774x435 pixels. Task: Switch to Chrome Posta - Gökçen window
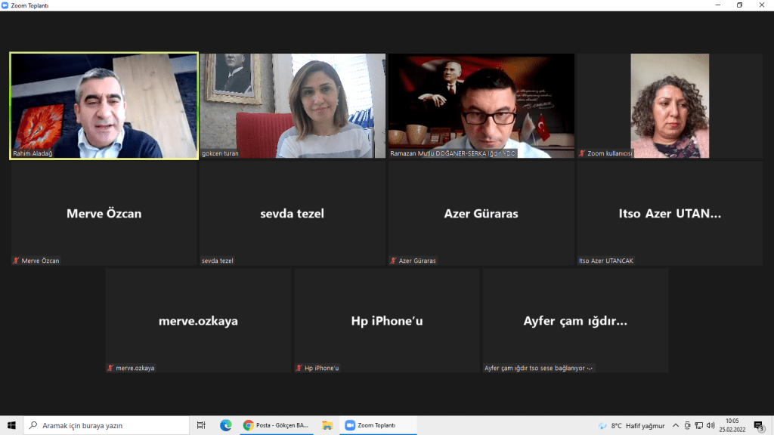[x=276, y=425]
